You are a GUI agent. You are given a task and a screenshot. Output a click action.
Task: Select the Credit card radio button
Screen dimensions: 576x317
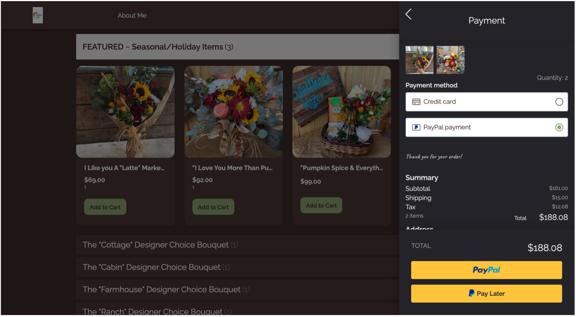[x=559, y=102]
